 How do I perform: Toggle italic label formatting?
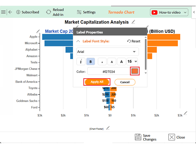tap(81, 62)
